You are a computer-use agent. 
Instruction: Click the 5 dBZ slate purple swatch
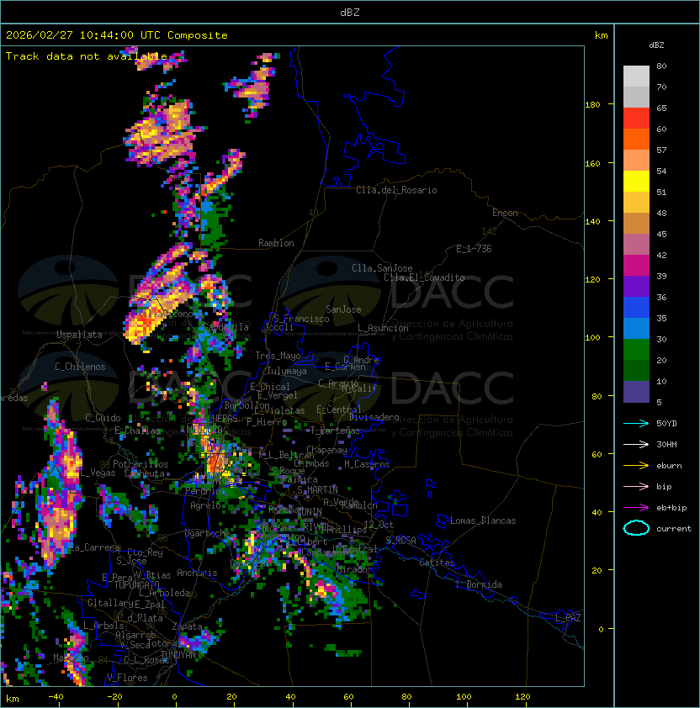[636, 392]
